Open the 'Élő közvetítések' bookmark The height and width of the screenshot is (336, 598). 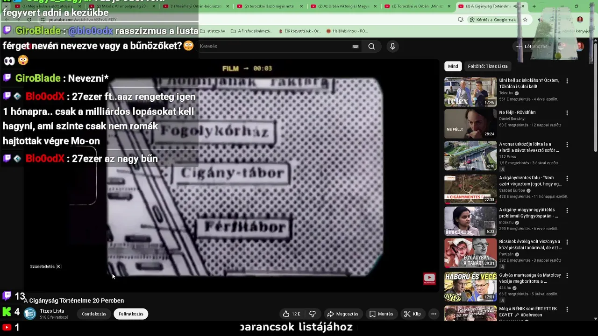pos(299,31)
